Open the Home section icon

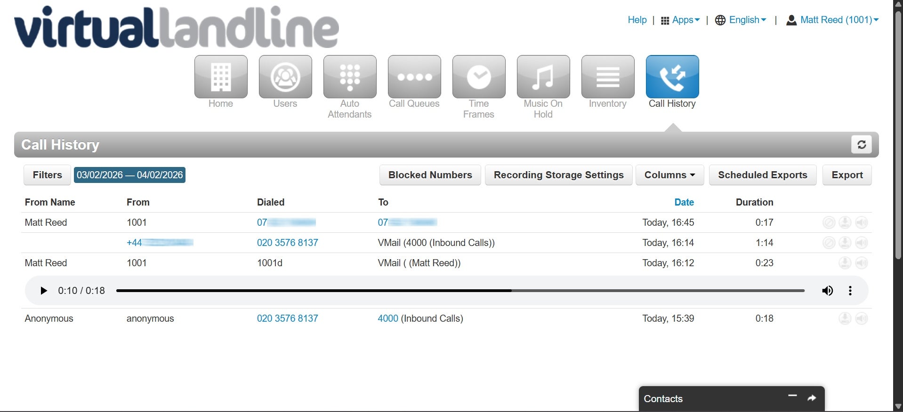[221, 77]
